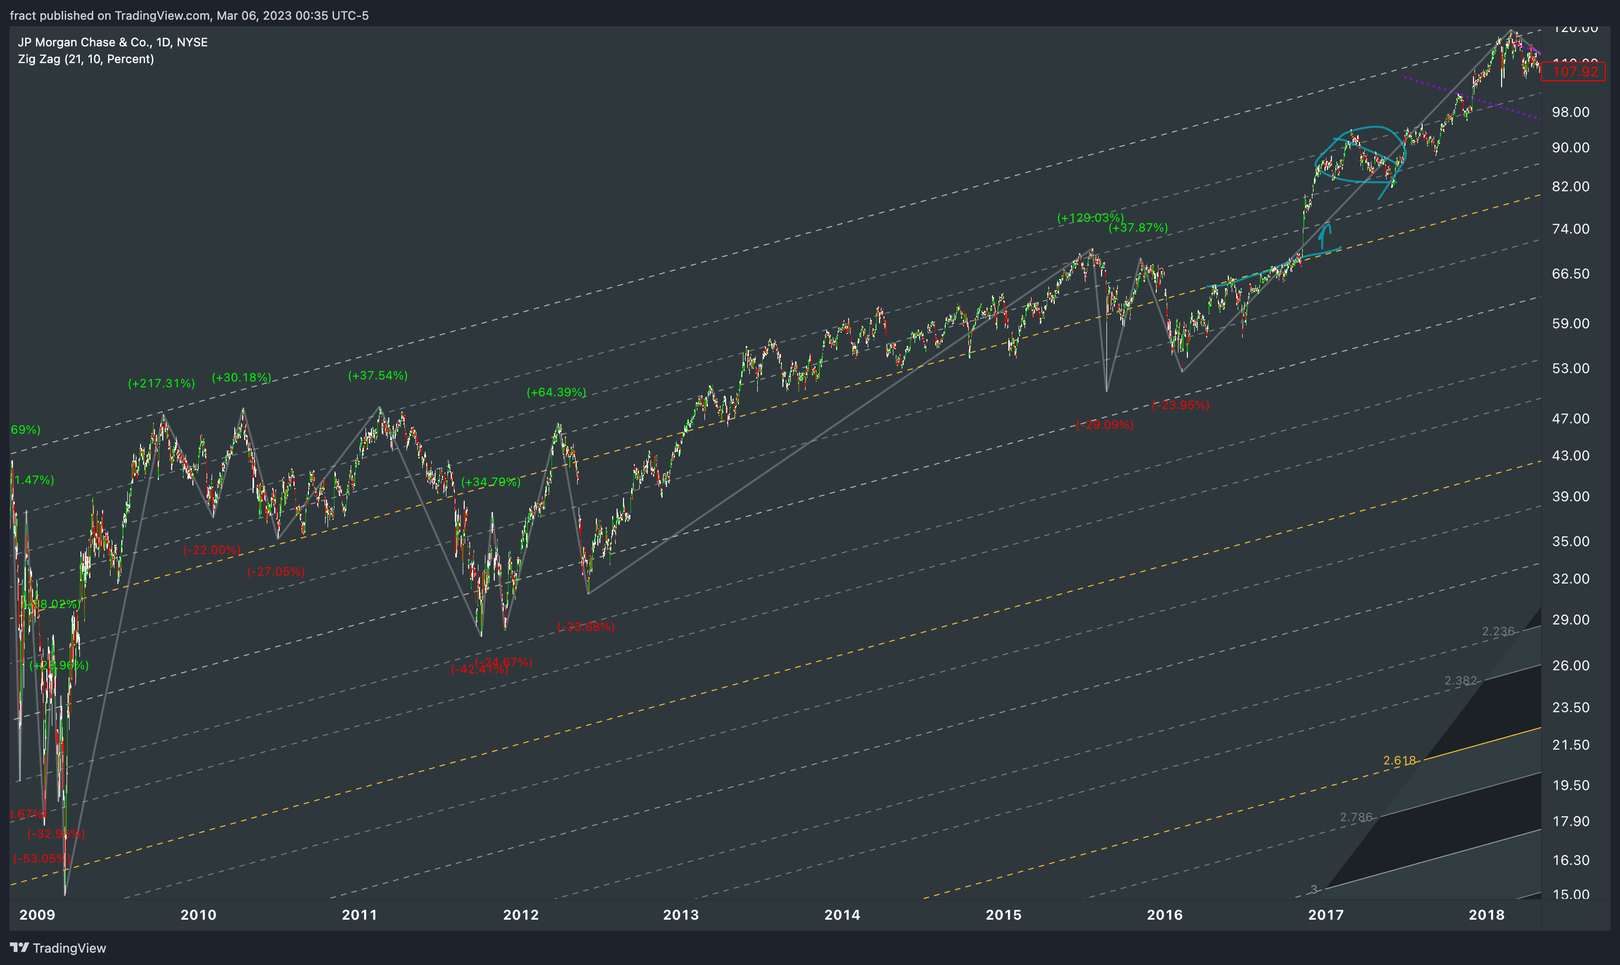
Task: Click the 39.00 price scale value
Action: tap(1571, 497)
